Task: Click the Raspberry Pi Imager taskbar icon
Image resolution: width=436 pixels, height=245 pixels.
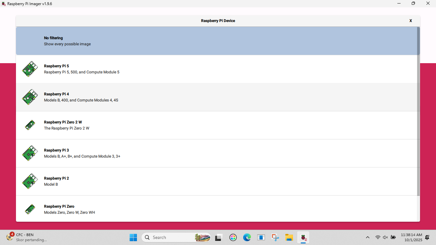Action: (x=303, y=237)
